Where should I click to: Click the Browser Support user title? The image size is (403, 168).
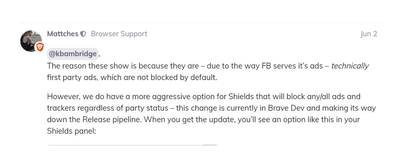click(119, 34)
